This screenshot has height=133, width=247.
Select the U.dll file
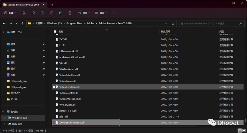click(x=62, y=45)
